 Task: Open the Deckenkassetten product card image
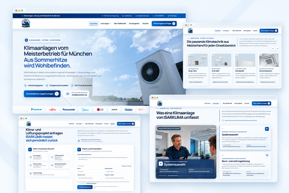[269, 60]
